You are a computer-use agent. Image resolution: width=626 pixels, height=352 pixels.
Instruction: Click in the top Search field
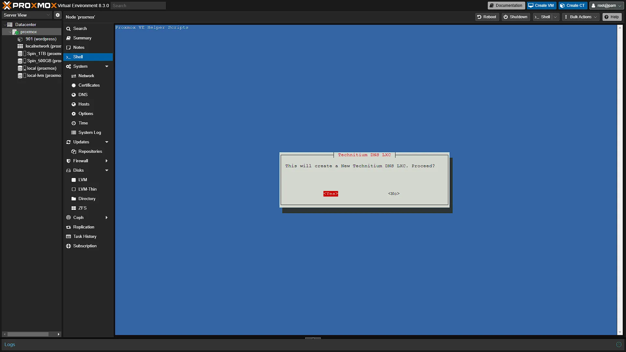click(138, 6)
